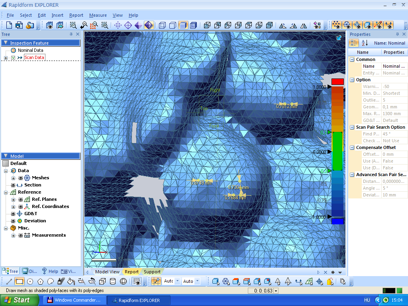Toggle Scan Data checkbox in tree

13,58
